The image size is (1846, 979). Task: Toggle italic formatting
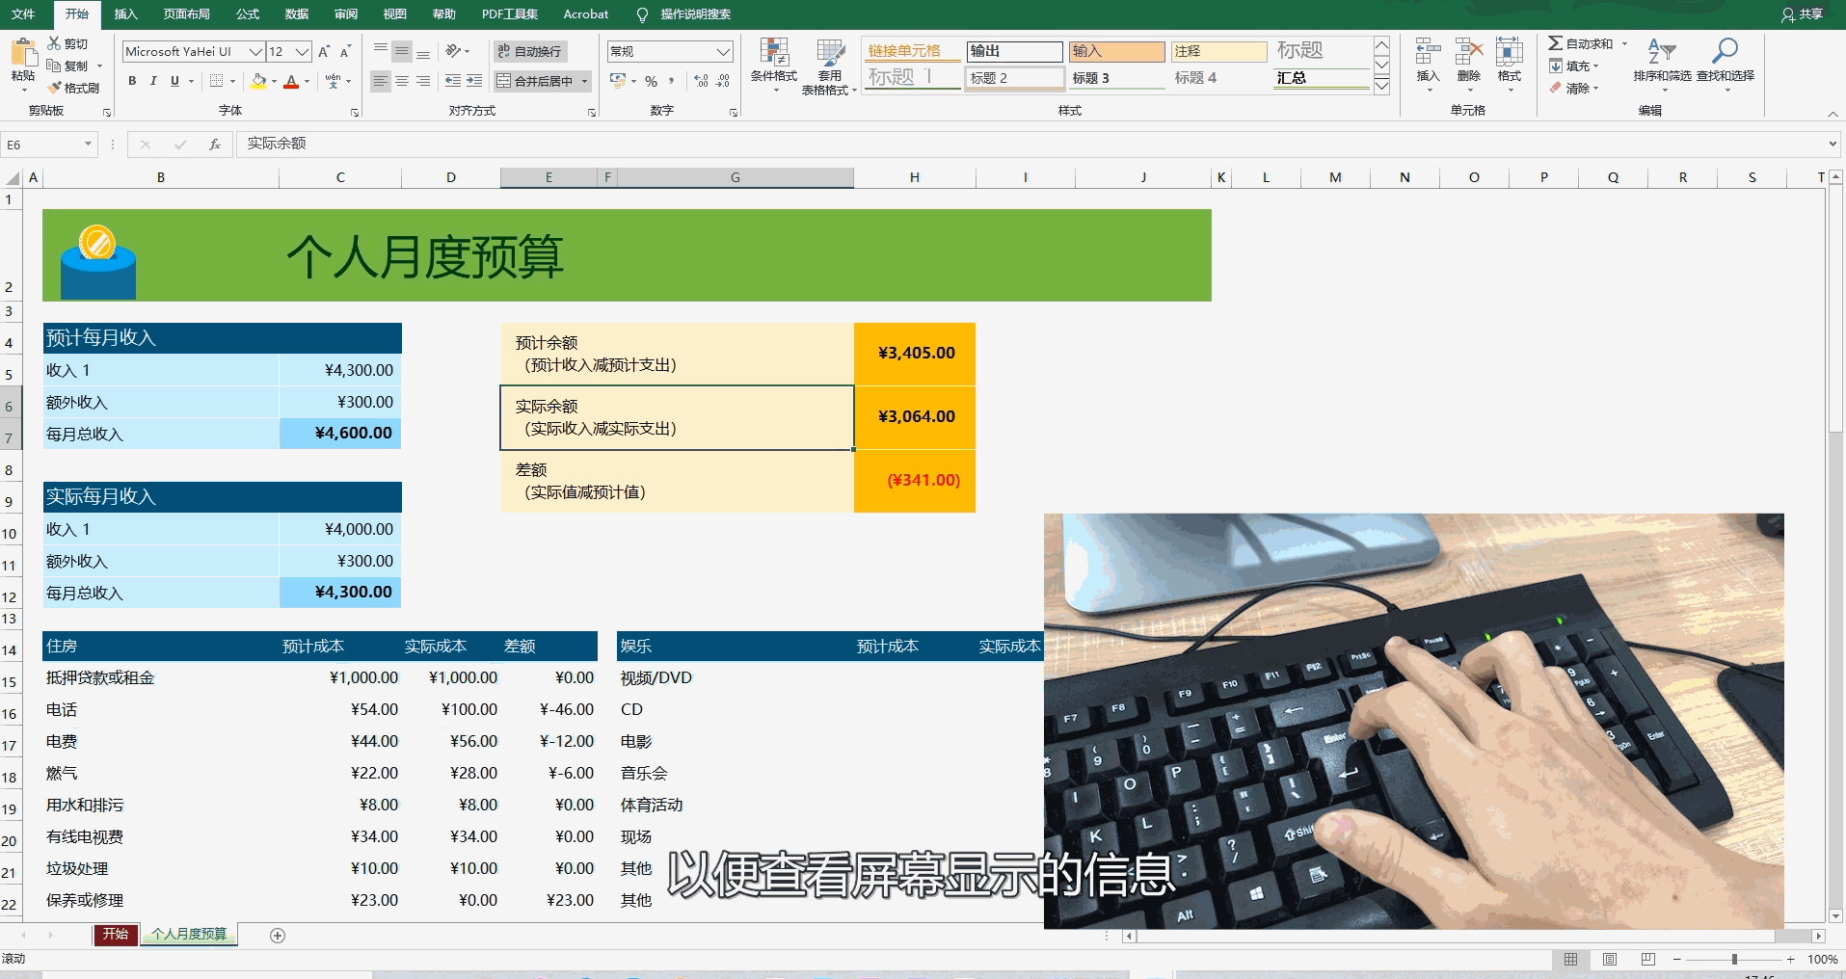(152, 81)
